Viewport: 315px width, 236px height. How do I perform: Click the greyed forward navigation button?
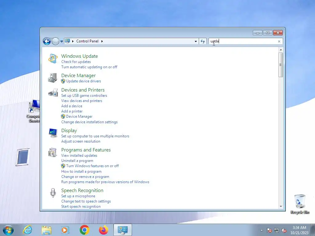point(55,41)
